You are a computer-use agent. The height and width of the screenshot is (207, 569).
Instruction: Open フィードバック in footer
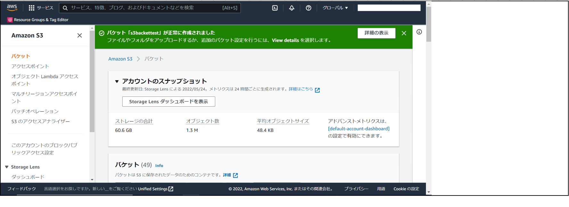21,189
